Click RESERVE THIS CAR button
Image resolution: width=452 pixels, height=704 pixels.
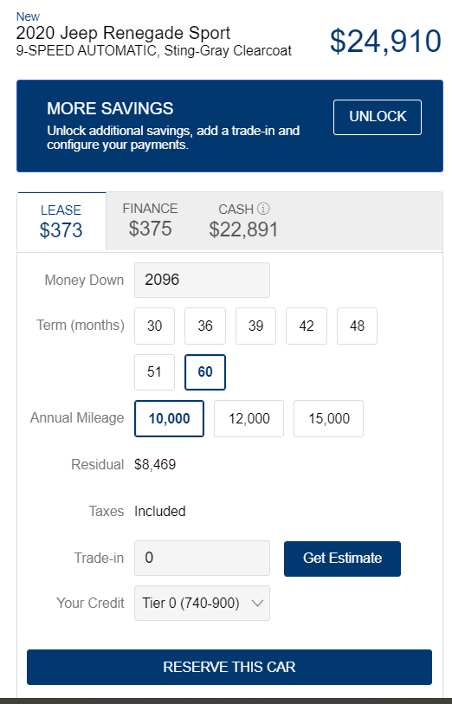point(229,667)
